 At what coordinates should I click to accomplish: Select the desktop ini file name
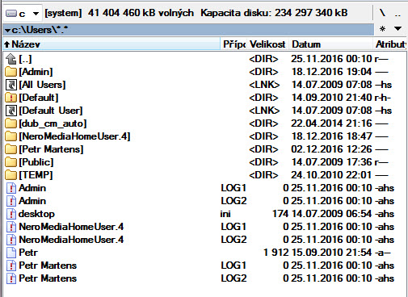[36, 214]
